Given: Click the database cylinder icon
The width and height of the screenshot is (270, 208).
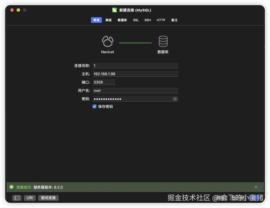Looking at the screenshot, I should click(163, 41).
